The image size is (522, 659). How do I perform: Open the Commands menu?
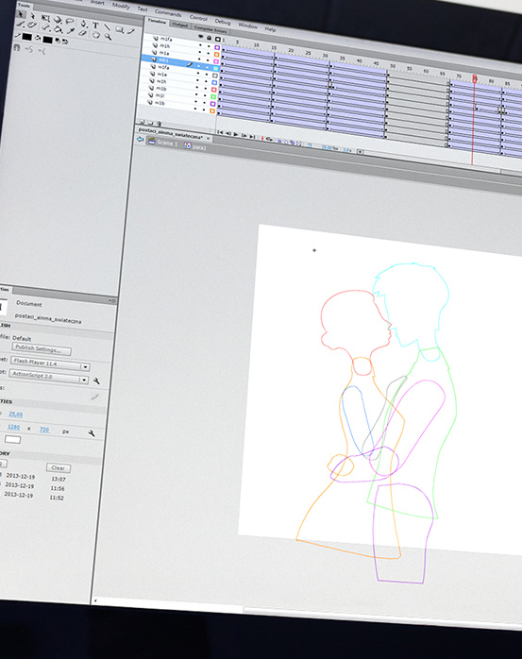point(168,13)
